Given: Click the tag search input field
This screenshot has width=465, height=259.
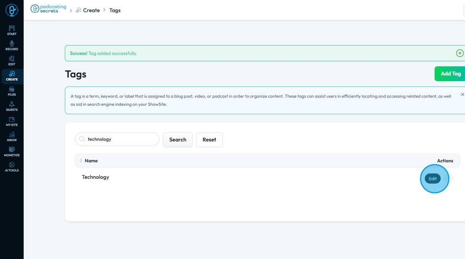Looking at the screenshot, I should click(120, 139).
